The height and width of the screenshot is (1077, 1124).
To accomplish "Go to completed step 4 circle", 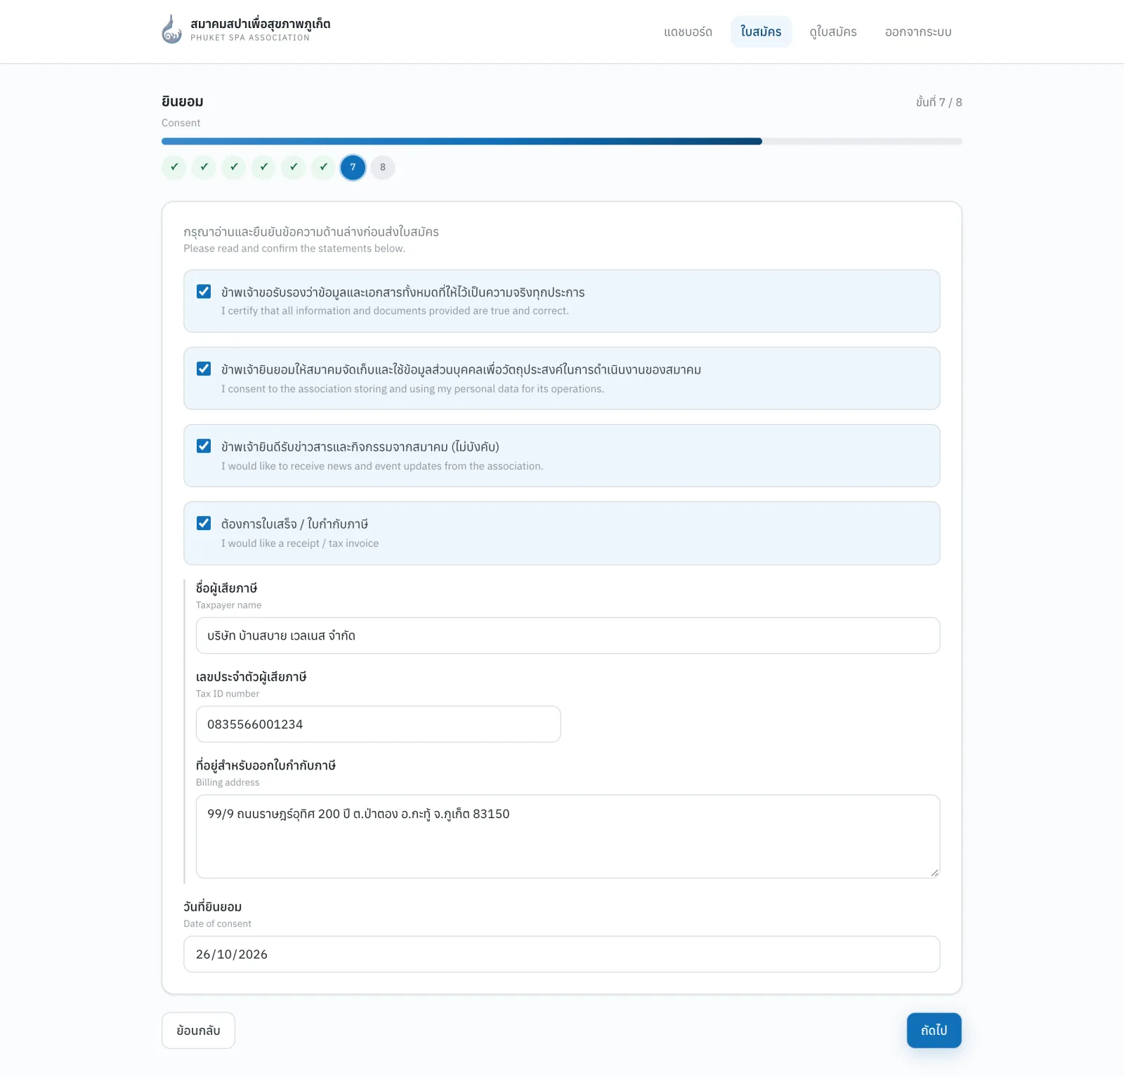I will (x=263, y=167).
